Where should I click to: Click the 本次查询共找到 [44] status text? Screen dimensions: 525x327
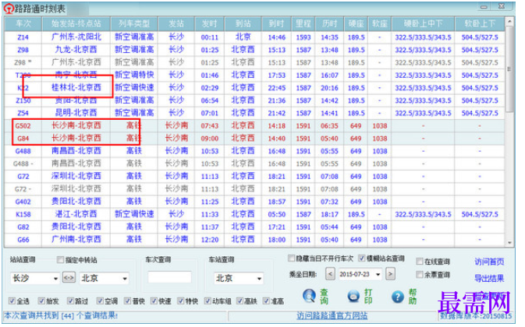[x=61, y=315]
